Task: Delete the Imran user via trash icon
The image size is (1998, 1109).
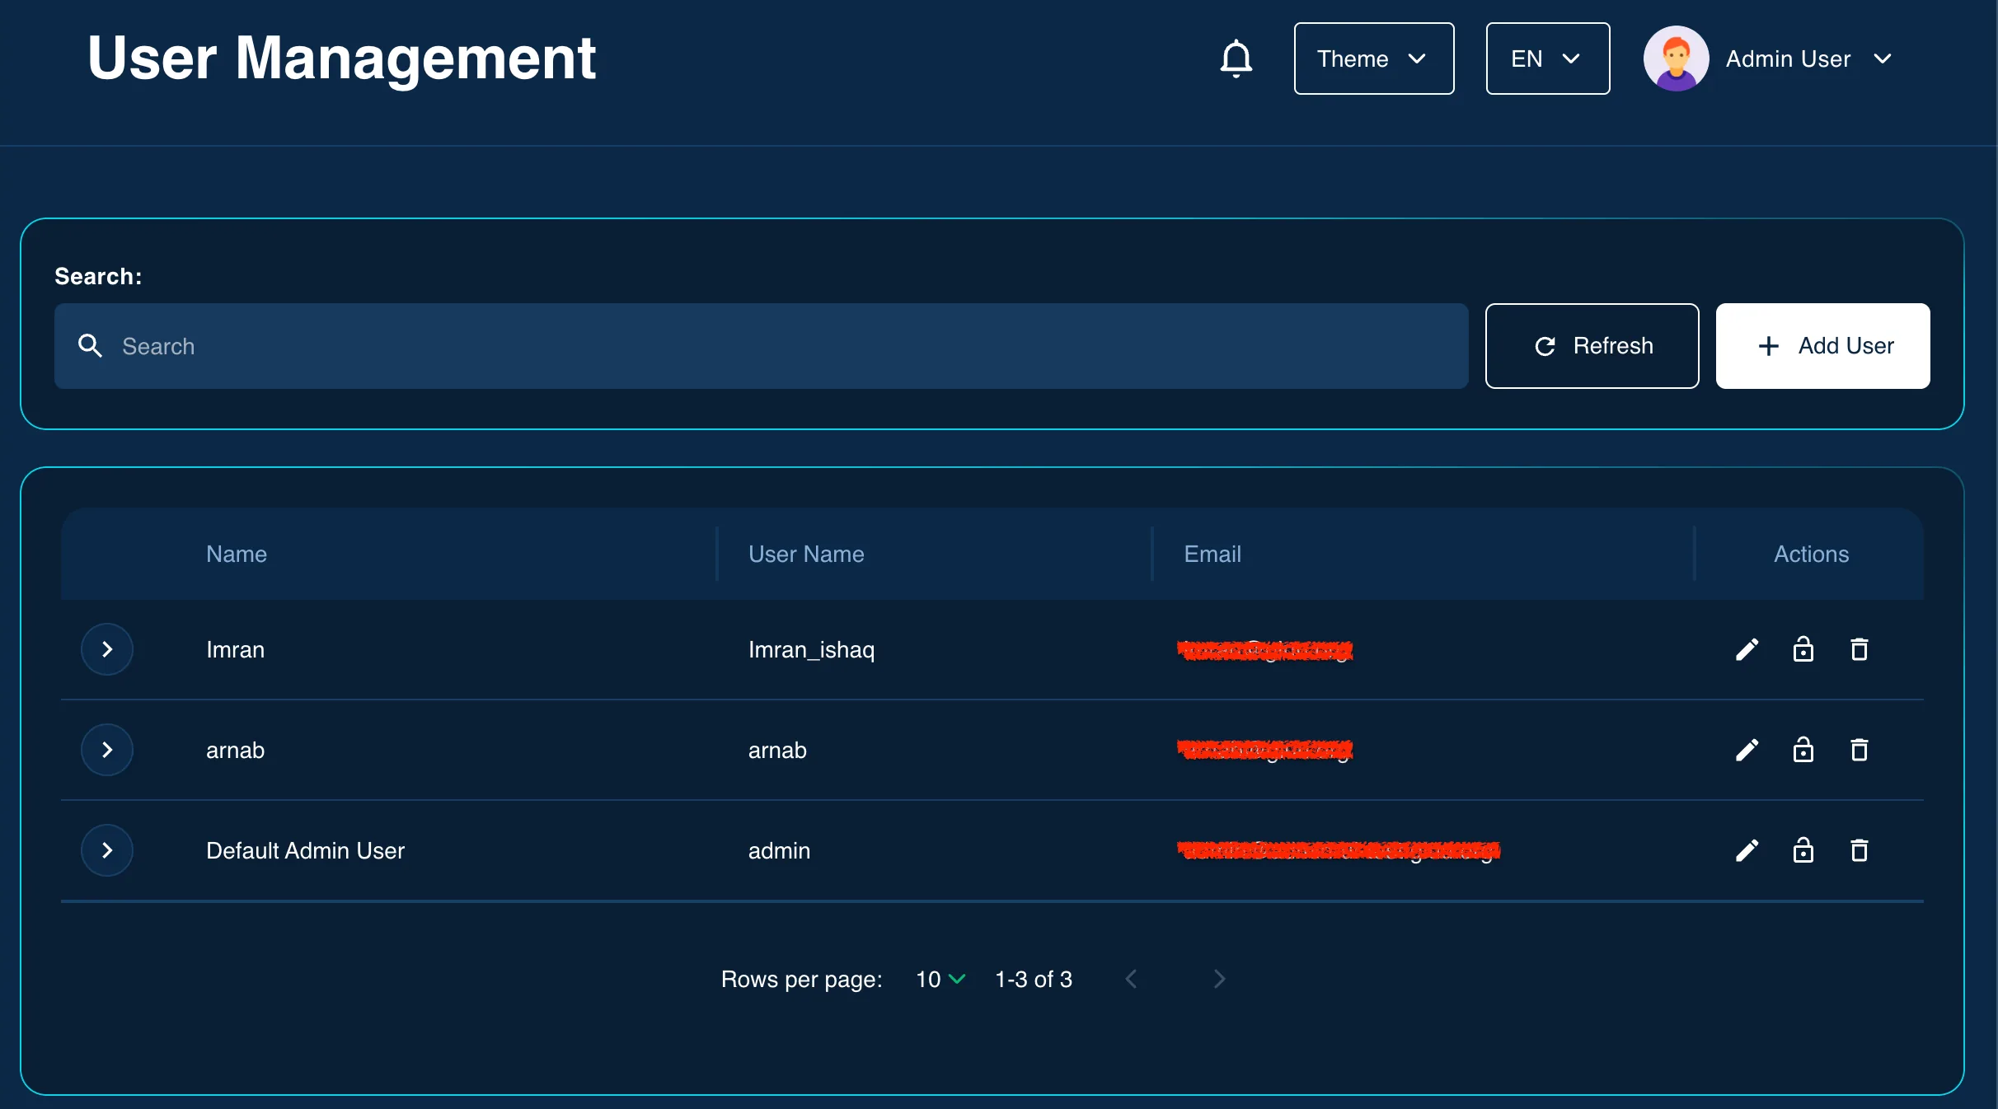Action: (1859, 649)
